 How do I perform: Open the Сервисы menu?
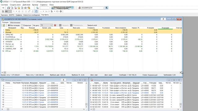(x=44, y=5)
